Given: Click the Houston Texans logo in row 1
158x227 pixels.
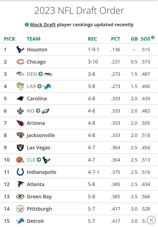Looking at the screenshot, I should coord(20,50).
